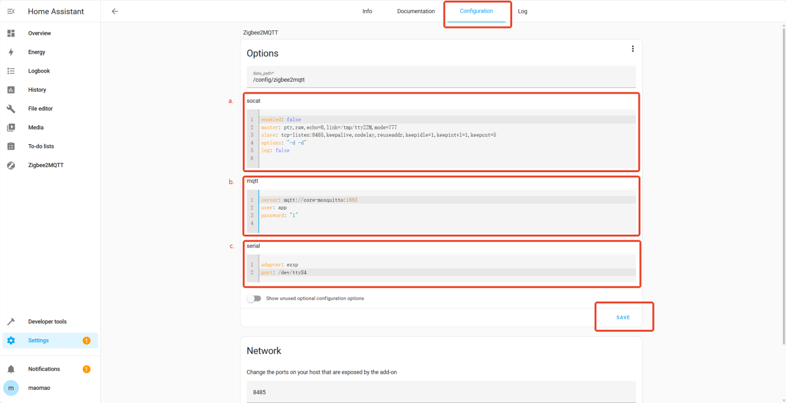This screenshot has width=786, height=403.
Task: Open To-do lists in the sidebar
Action: tap(50, 146)
